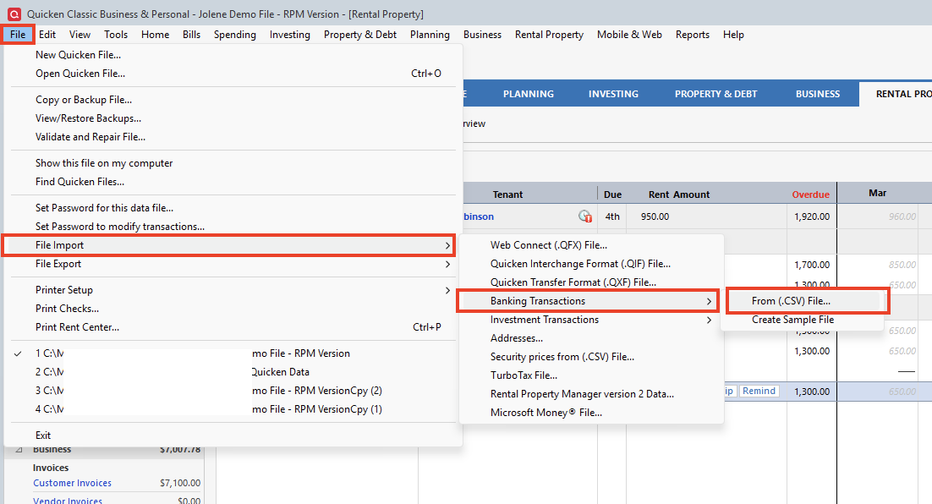This screenshot has width=932, height=504.
Task: Choose Addresses... import option
Action: [x=591, y=337]
